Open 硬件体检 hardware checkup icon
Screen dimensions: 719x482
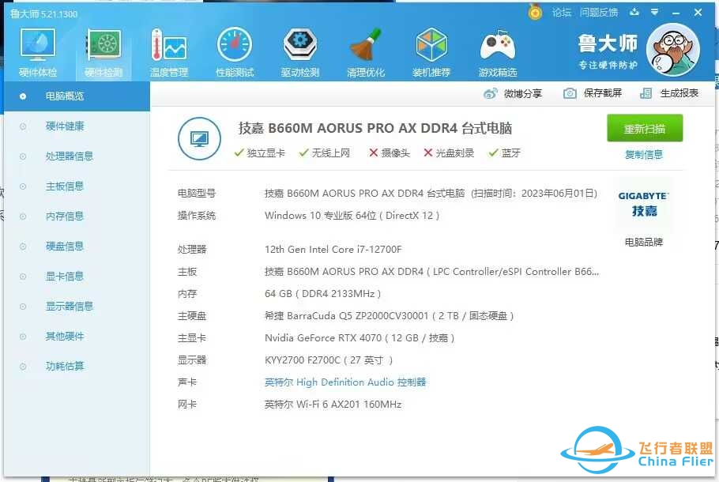pyautogui.click(x=38, y=52)
